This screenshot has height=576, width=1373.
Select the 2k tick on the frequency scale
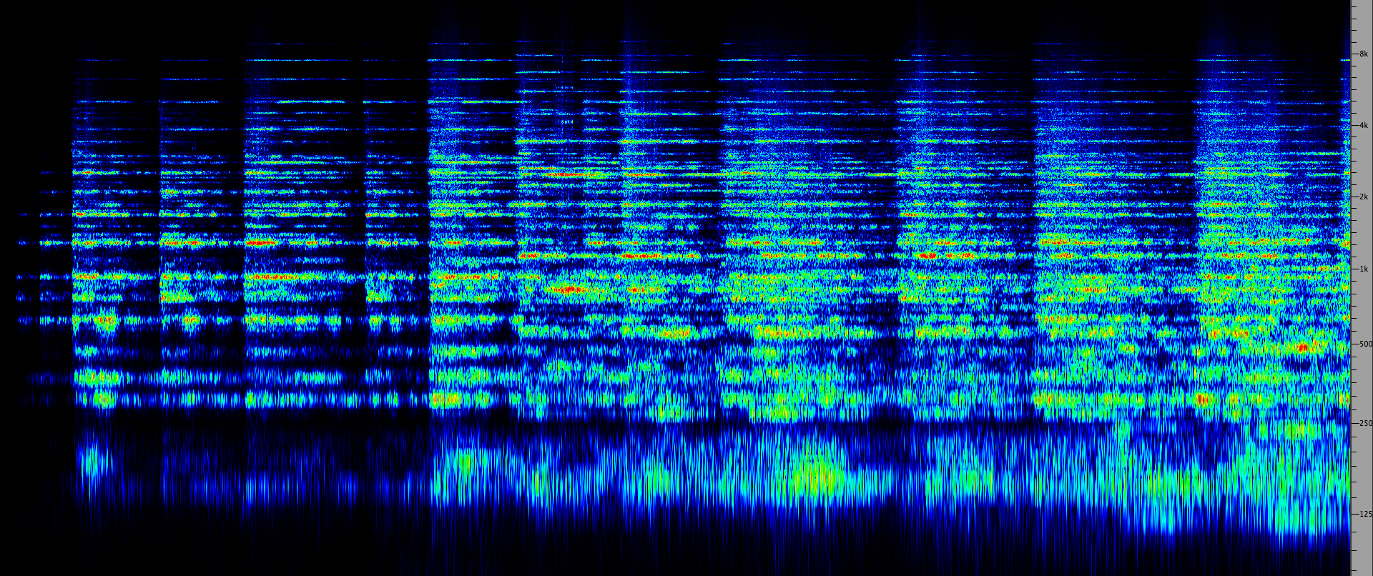(1363, 197)
